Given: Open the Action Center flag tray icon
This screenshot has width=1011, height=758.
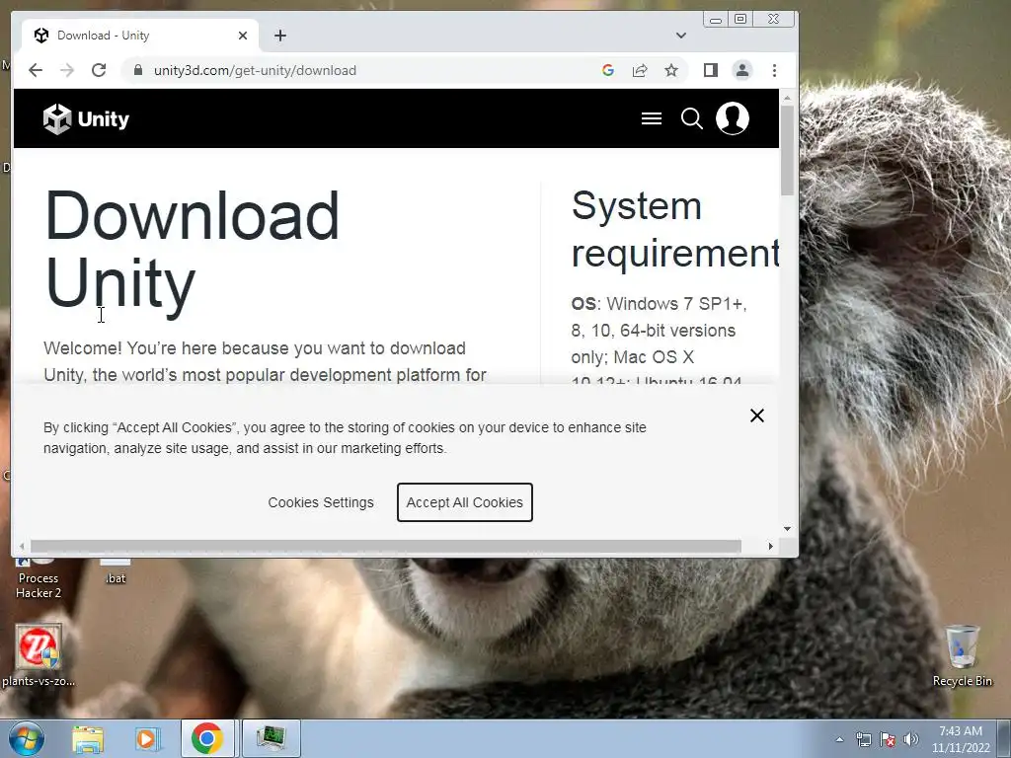Looking at the screenshot, I should tap(888, 739).
